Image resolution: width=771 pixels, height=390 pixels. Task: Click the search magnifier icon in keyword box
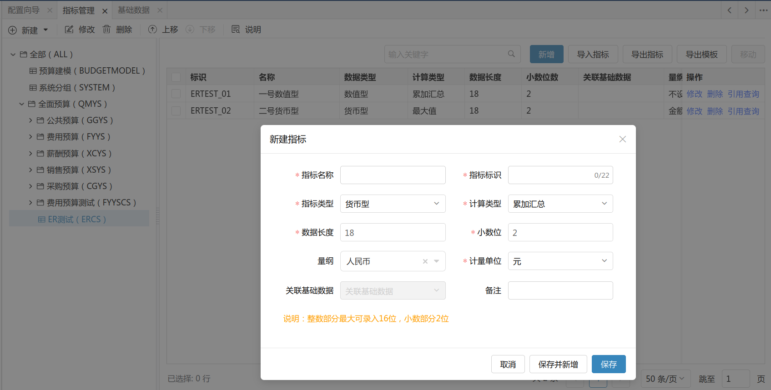click(511, 54)
